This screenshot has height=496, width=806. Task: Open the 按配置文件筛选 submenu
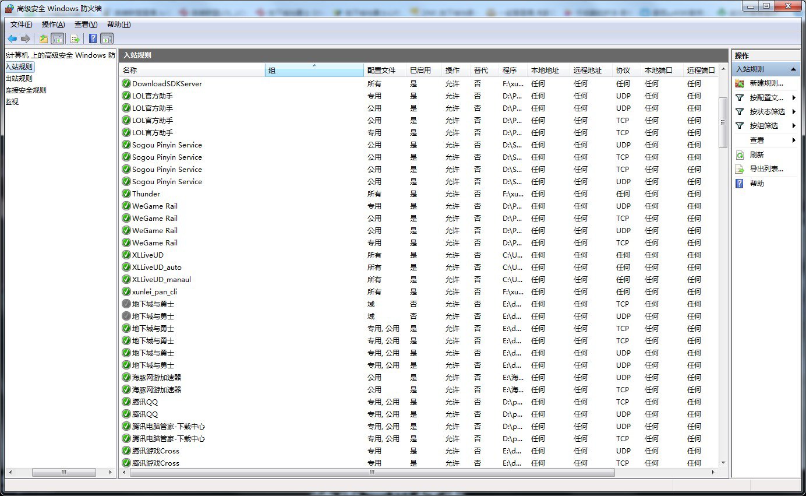766,98
